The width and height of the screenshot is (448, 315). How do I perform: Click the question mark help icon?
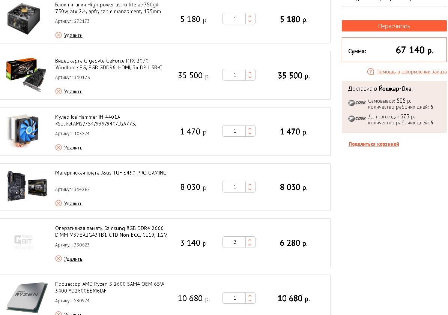(371, 72)
